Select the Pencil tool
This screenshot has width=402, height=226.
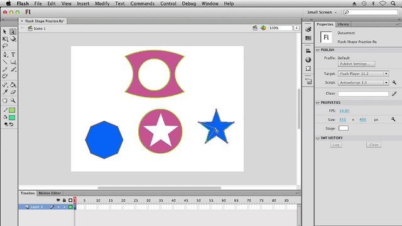(x=5, y=69)
